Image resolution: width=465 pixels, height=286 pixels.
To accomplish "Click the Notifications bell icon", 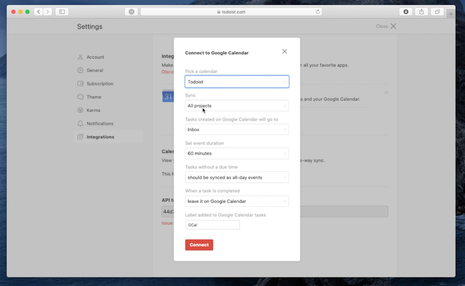I will (80, 123).
